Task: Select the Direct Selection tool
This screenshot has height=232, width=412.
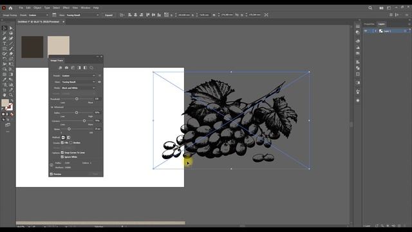Action: coord(11,28)
